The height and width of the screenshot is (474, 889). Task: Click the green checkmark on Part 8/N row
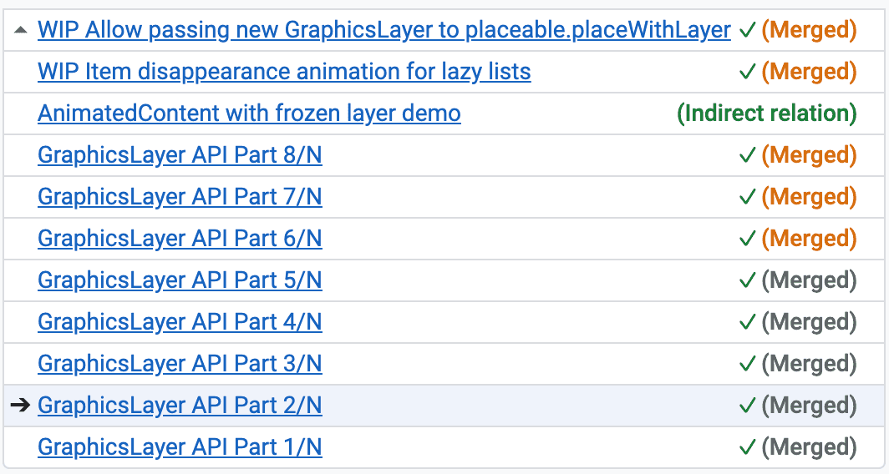click(748, 155)
